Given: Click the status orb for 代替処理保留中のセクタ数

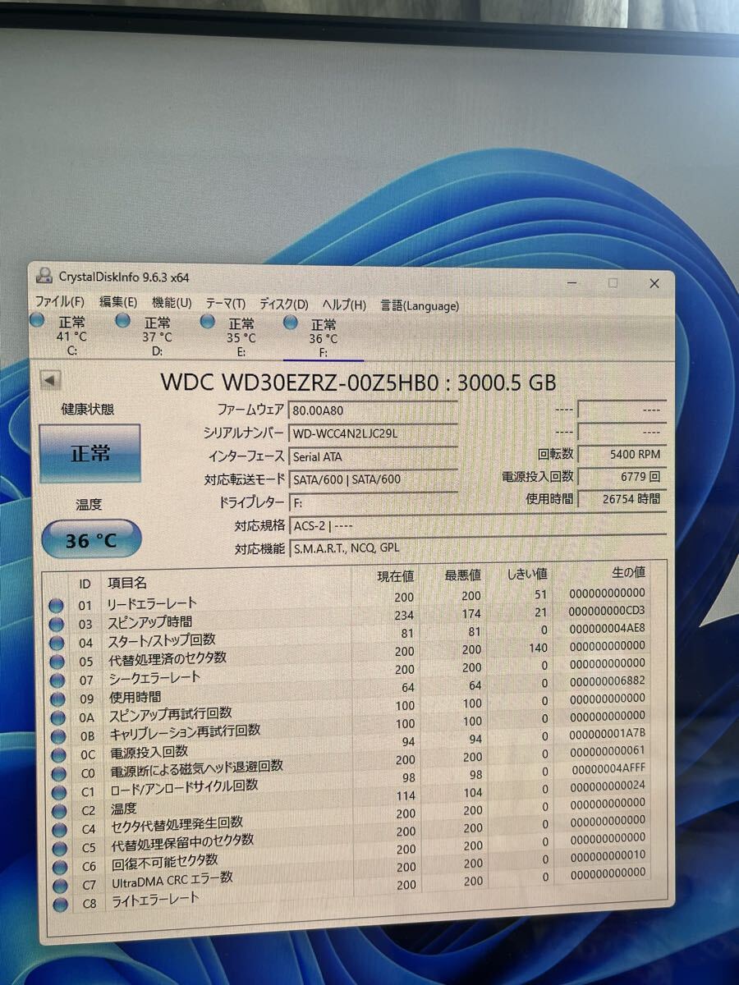Looking at the screenshot, I should [59, 849].
